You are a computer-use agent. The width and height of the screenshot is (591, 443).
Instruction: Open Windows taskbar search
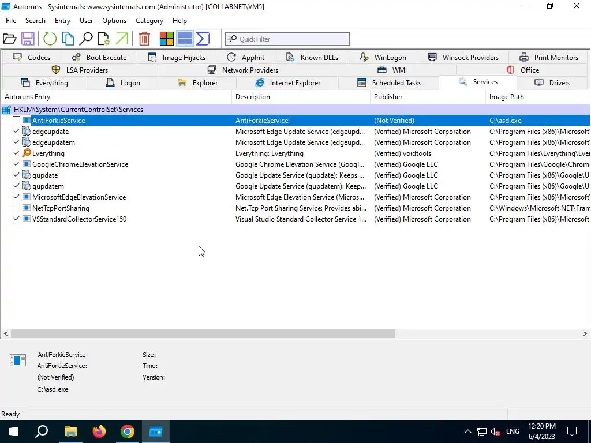tap(42, 431)
